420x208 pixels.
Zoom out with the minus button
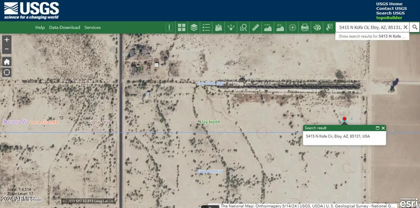(x=7, y=49)
